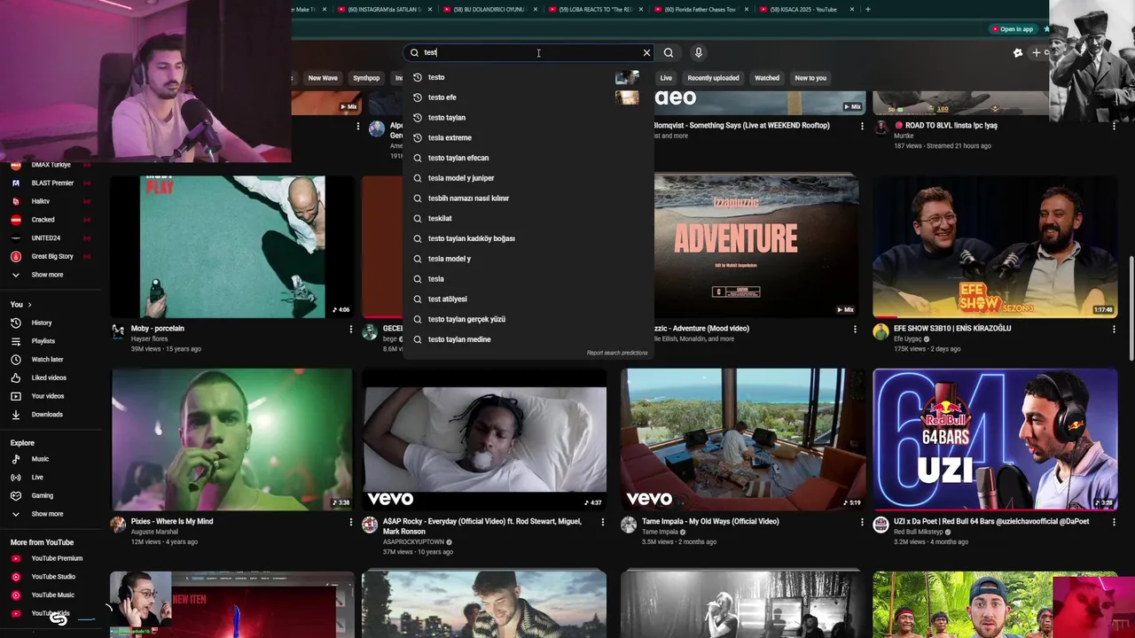Image resolution: width=1135 pixels, height=638 pixels.
Task: Open options menu for ROAD TO 8LVL stream
Action: (x=1114, y=126)
